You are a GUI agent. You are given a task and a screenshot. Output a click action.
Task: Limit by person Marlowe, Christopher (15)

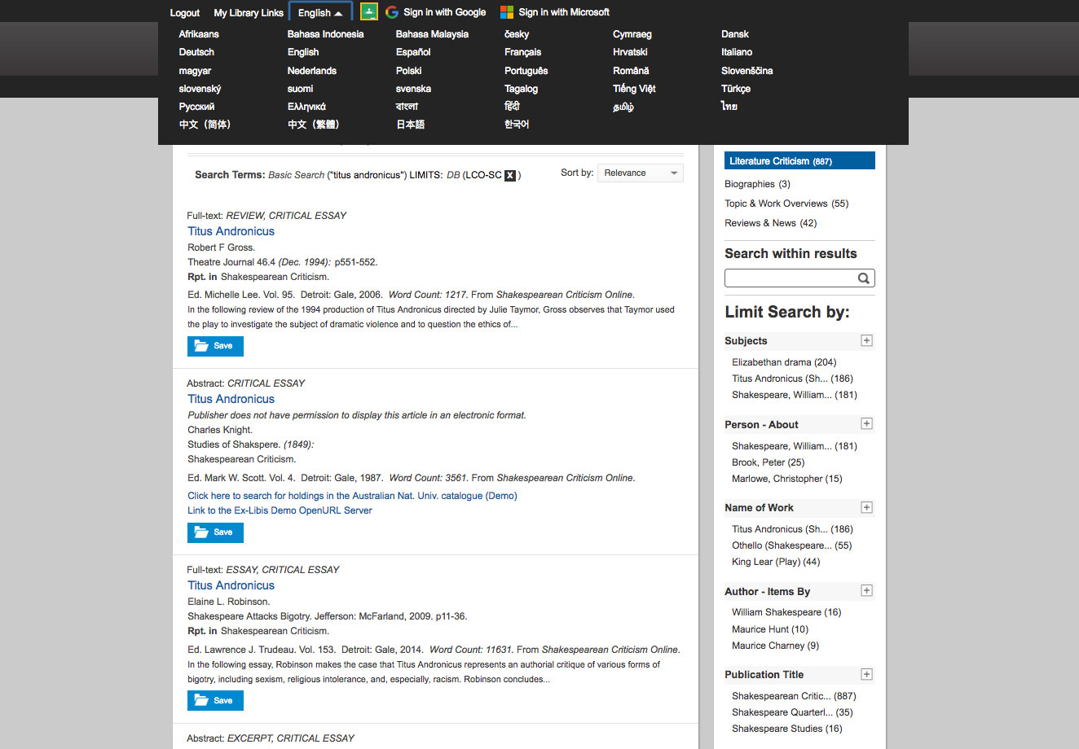point(787,479)
